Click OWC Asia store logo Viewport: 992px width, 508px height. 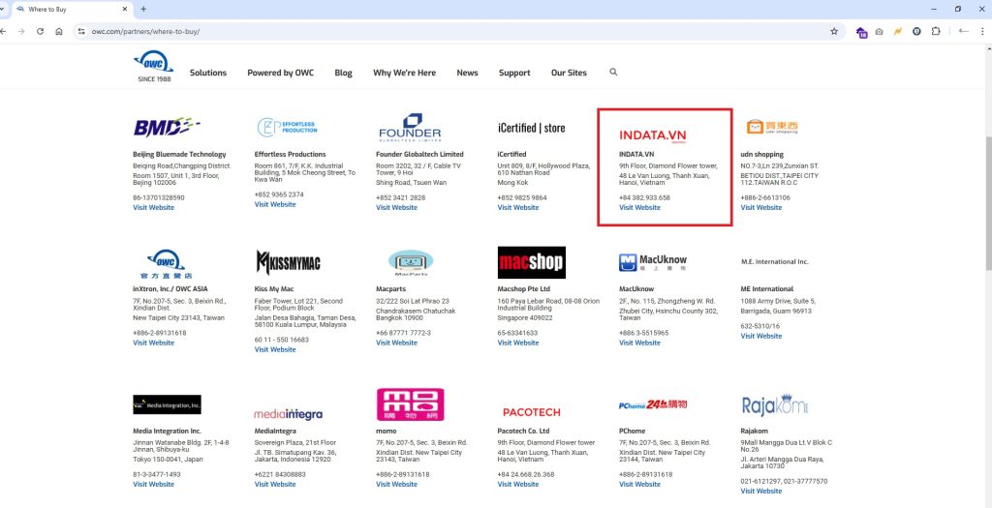click(x=166, y=264)
